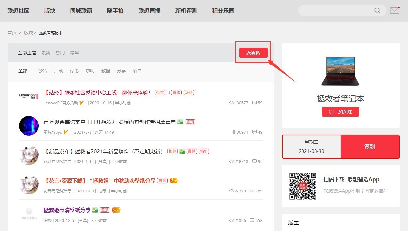Filter posts by 公告

(x=43, y=71)
